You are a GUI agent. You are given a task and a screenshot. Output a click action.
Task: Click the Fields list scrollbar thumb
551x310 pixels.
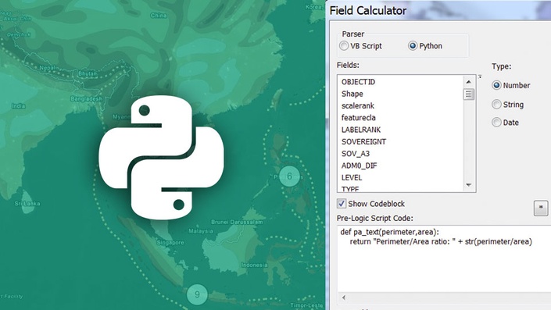click(x=468, y=94)
